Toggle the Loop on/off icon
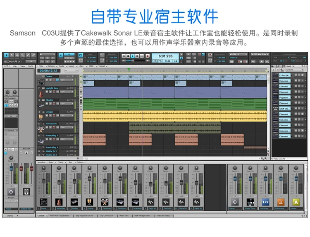This screenshot has height=237, width=310. tap(81, 55)
